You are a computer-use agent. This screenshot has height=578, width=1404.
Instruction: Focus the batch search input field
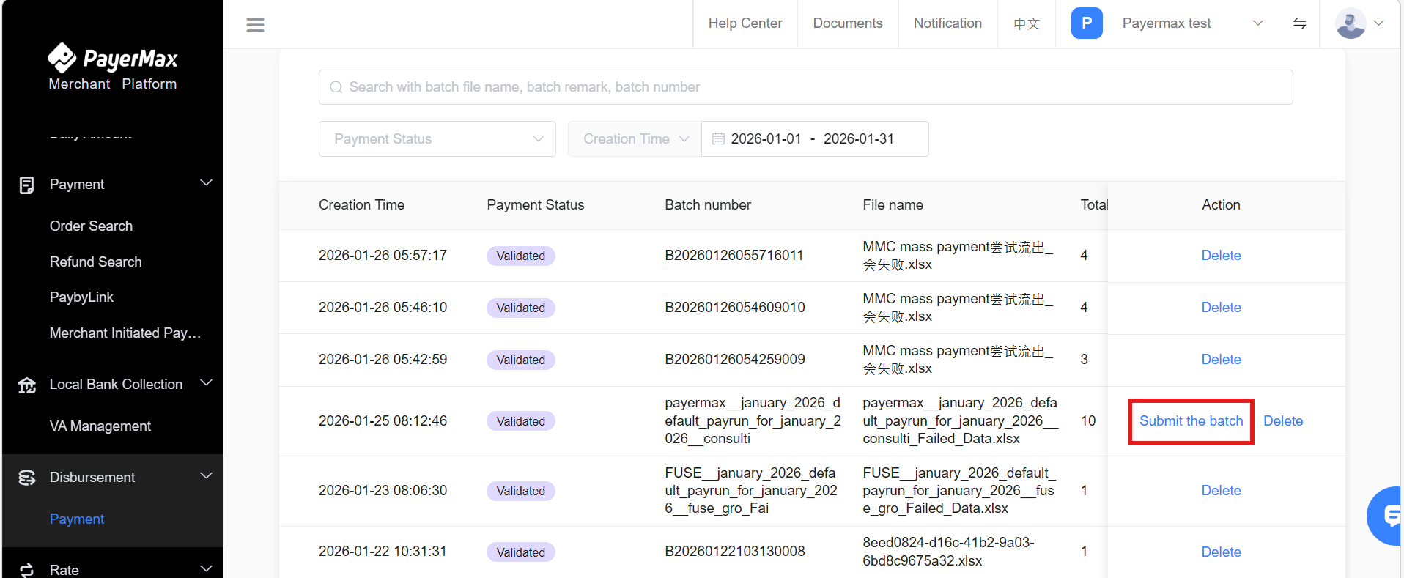click(x=806, y=87)
